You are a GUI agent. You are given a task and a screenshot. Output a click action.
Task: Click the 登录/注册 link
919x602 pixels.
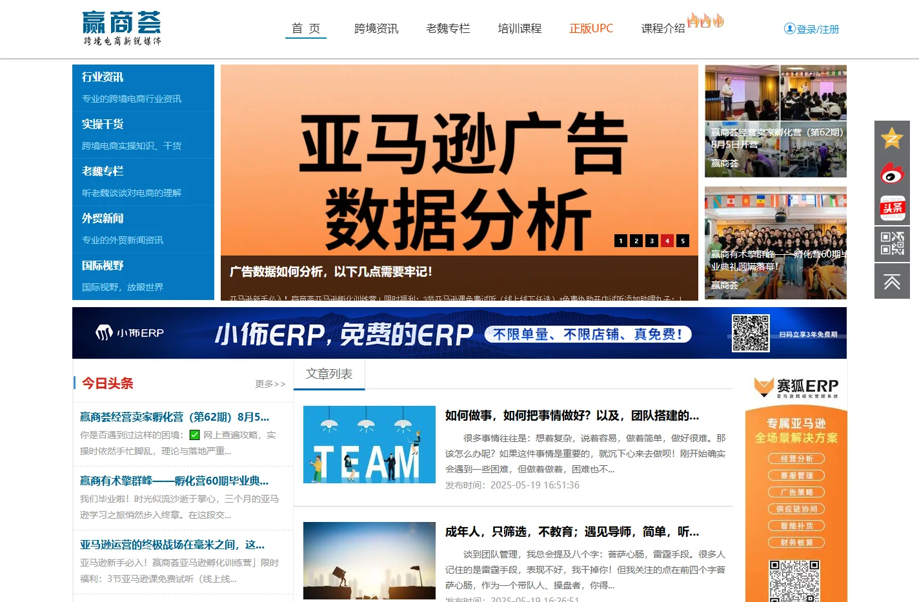pos(818,29)
